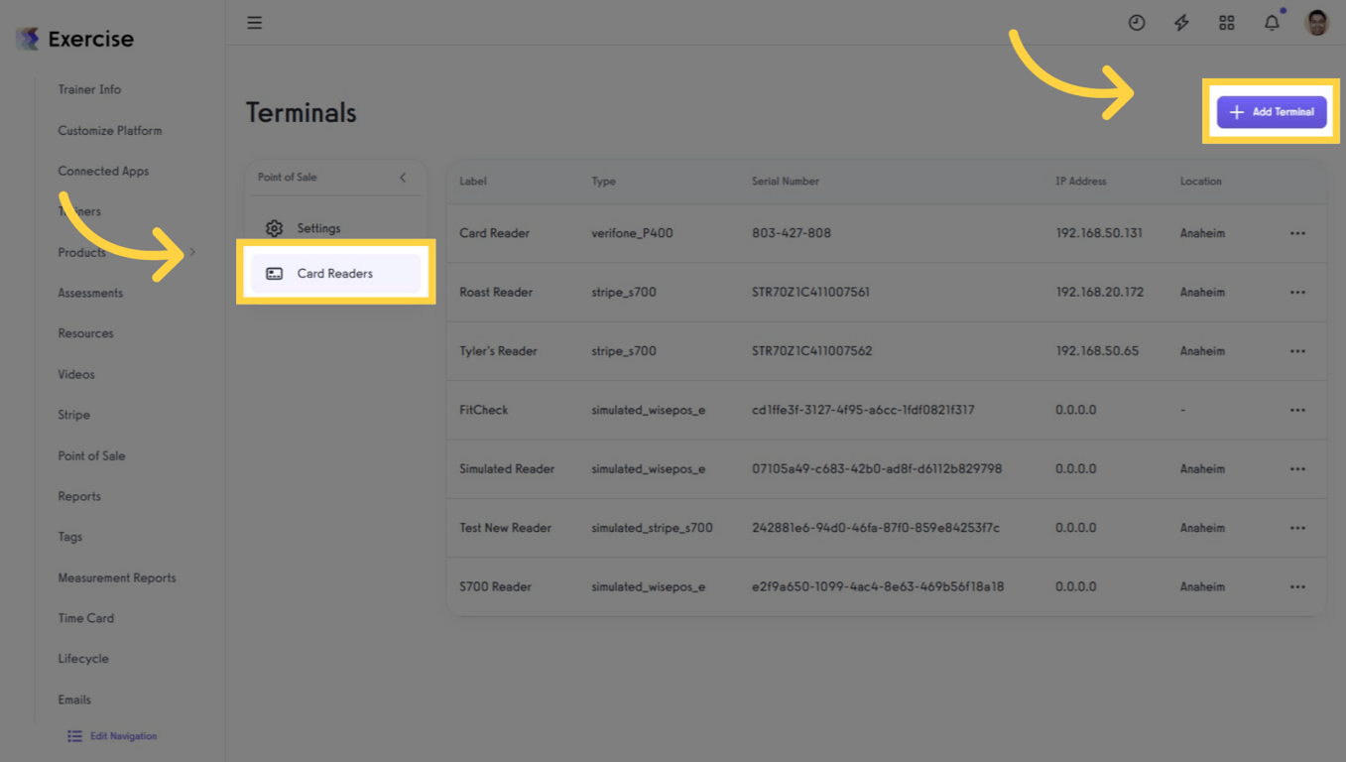Go to Videos
The image size is (1346, 762).
tap(76, 374)
